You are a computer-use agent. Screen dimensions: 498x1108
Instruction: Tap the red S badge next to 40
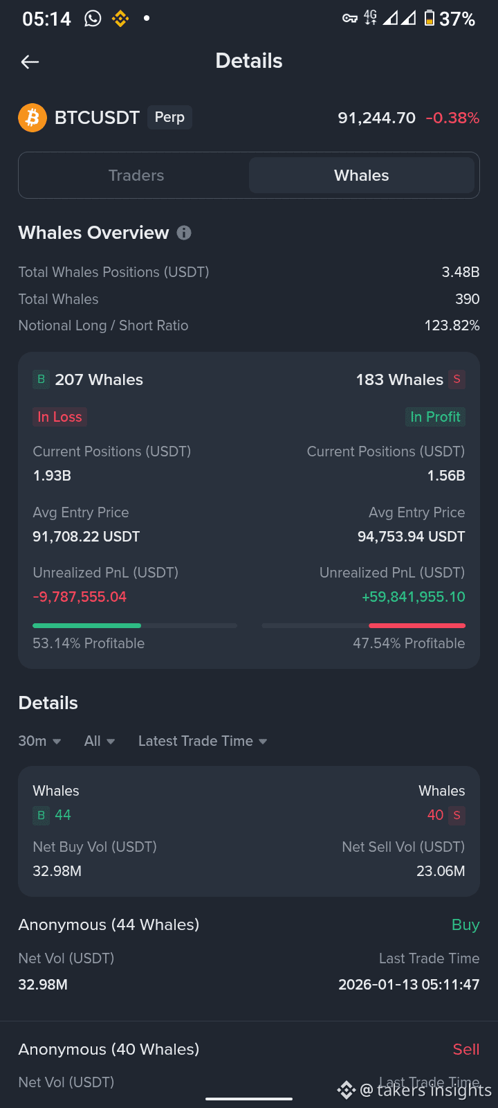(x=456, y=815)
